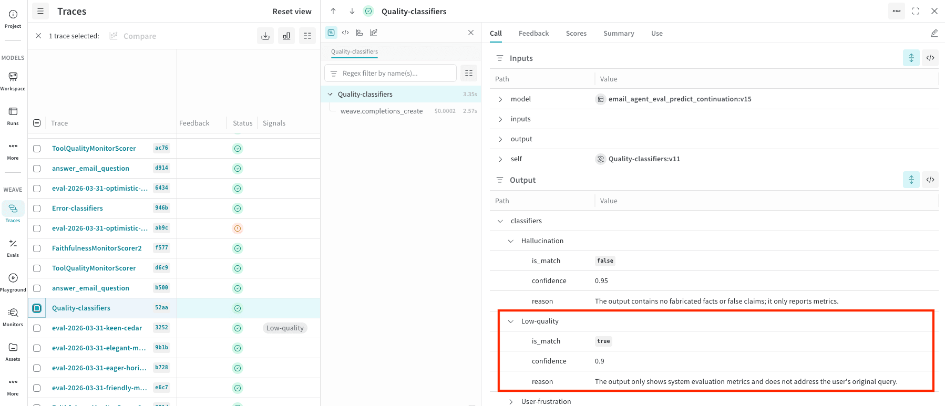
Task: Check the ToolQualityMonitorScorer ac76 row
Action: [37, 149]
